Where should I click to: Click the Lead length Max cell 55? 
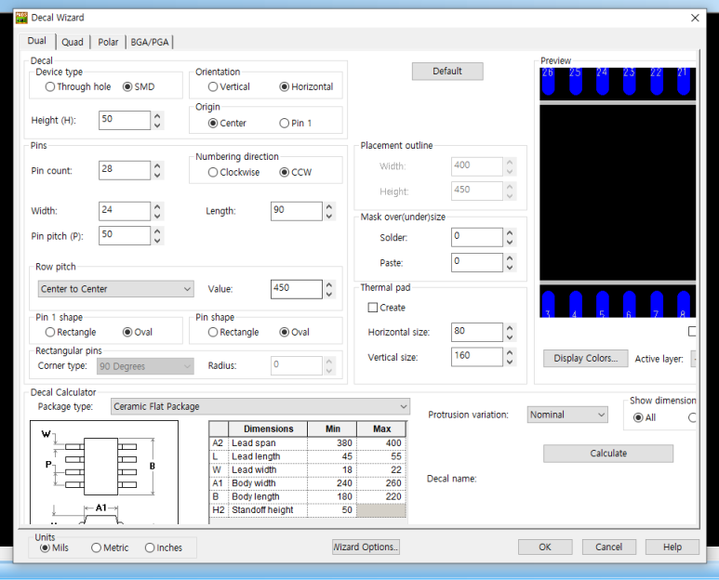point(381,456)
